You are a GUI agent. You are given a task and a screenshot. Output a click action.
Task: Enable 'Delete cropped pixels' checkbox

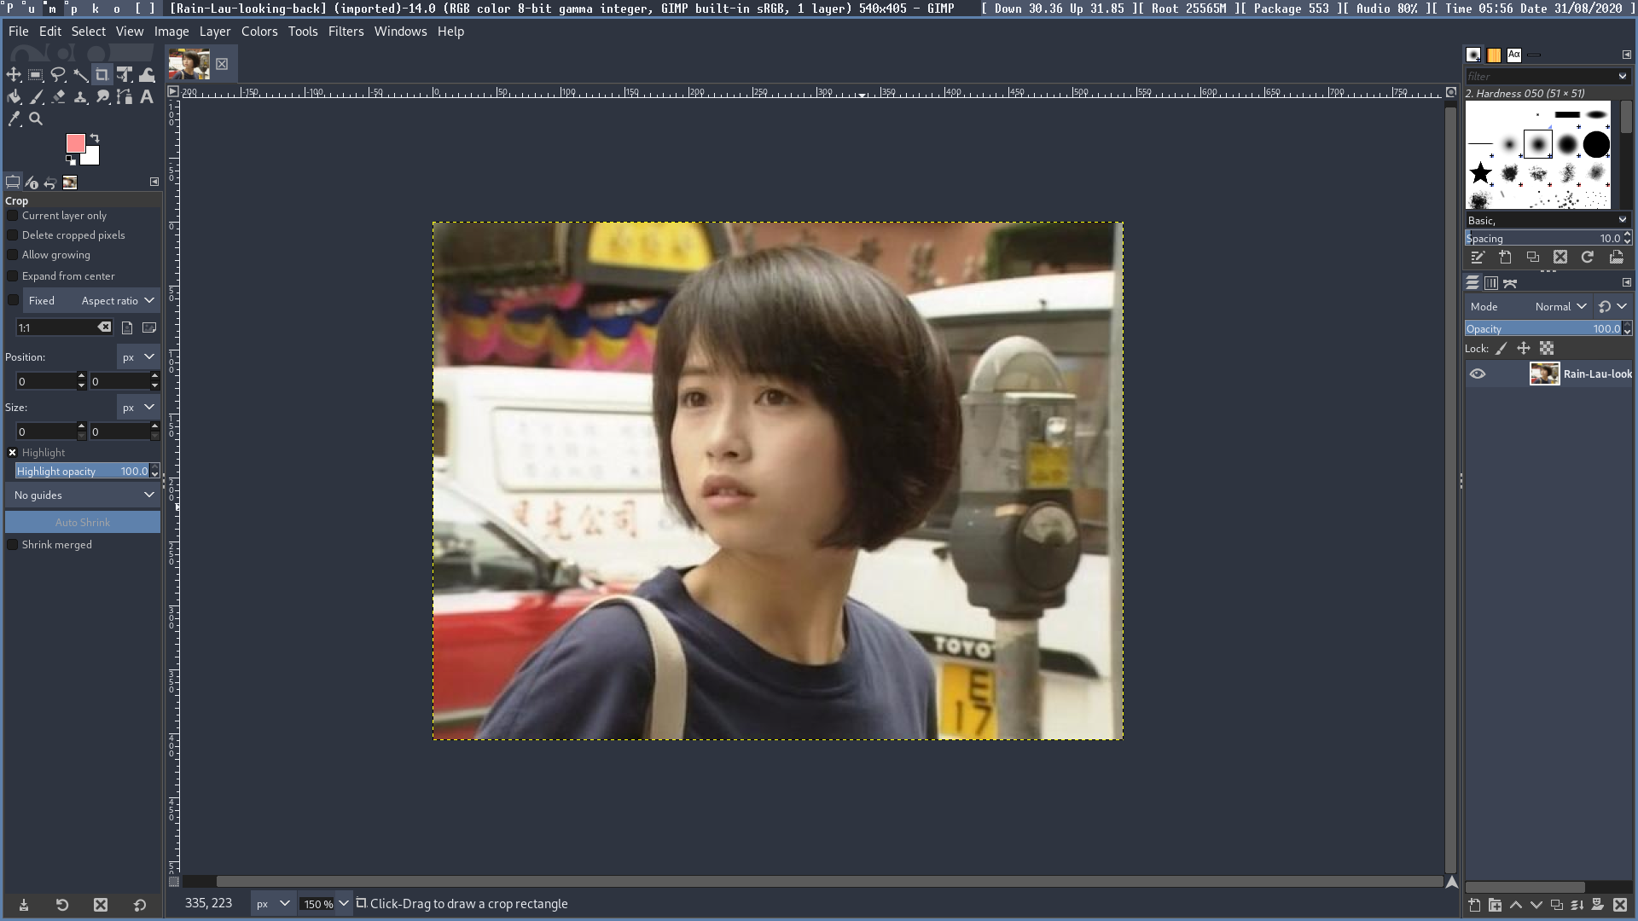(x=13, y=235)
